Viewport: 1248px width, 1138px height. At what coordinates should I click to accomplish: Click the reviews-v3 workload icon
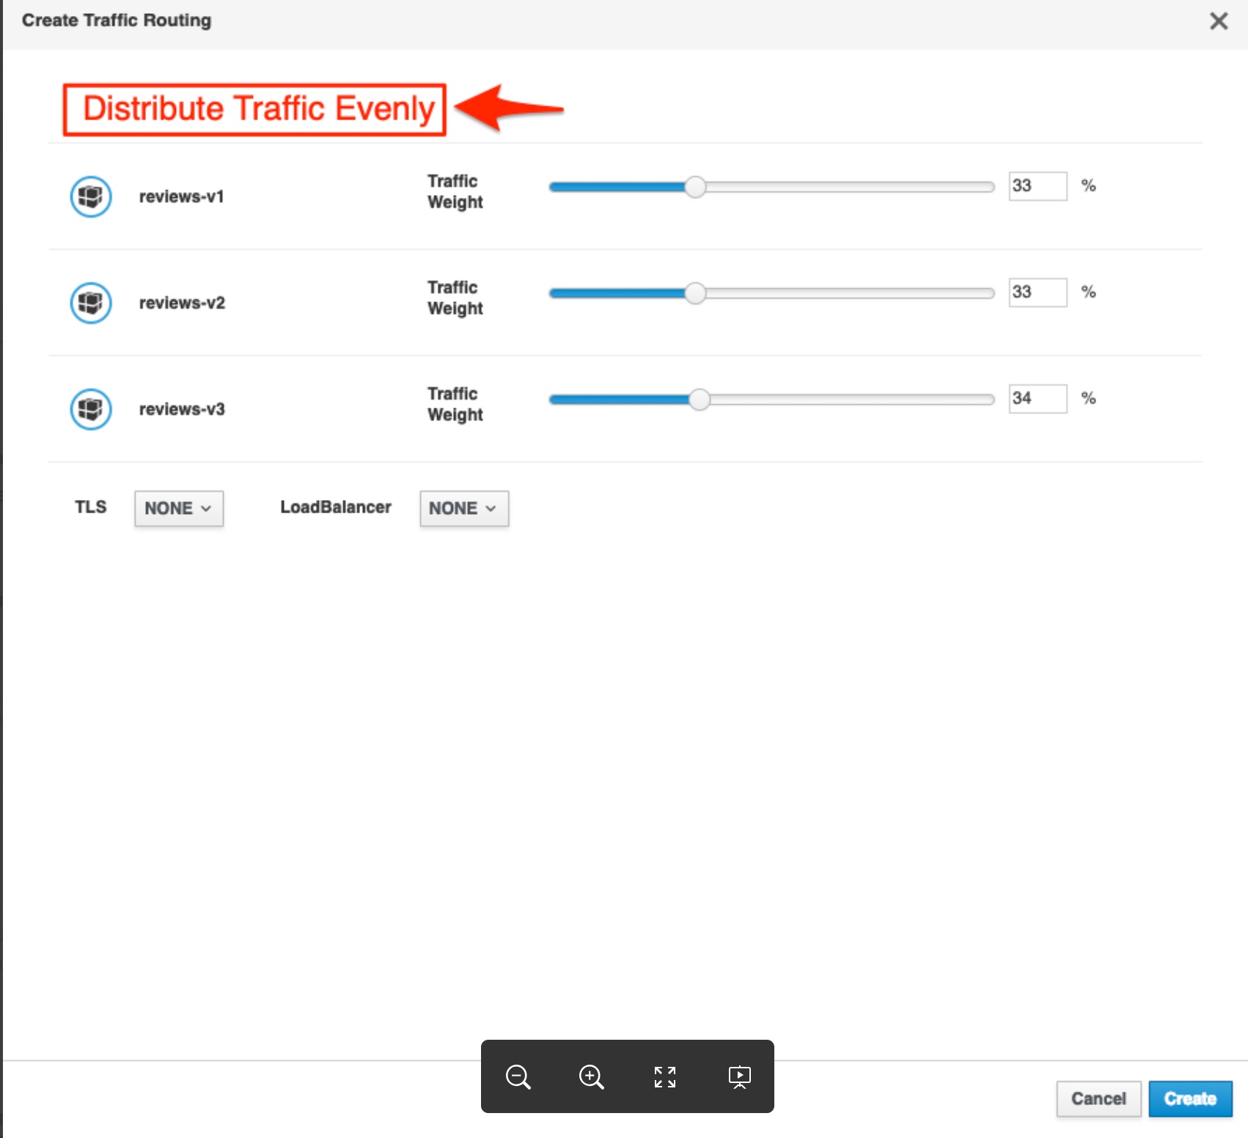tap(91, 409)
